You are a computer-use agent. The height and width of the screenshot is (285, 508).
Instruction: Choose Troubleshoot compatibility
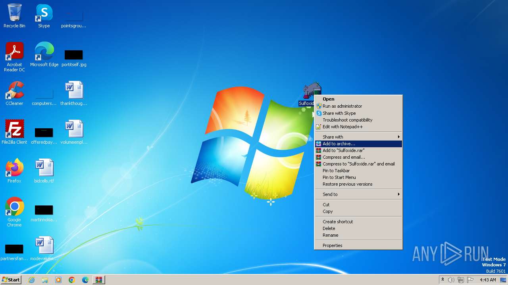click(x=358, y=120)
